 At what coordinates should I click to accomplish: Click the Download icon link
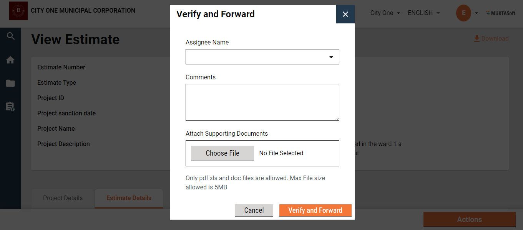[x=491, y=38]
